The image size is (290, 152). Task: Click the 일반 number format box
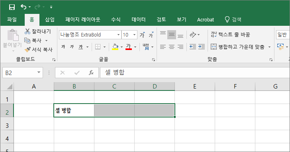click(x=283, y=35)
